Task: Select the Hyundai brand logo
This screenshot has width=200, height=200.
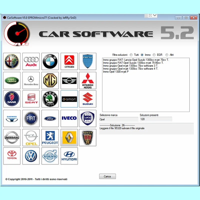Action: point(69,156)
